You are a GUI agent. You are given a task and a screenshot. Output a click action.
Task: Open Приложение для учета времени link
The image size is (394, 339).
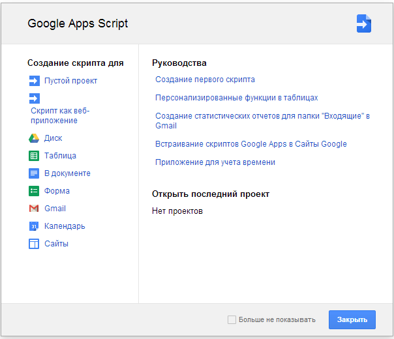(x=215, y=162)
